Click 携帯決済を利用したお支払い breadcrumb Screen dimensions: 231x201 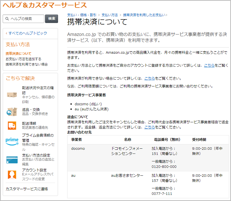click(144, 15)
